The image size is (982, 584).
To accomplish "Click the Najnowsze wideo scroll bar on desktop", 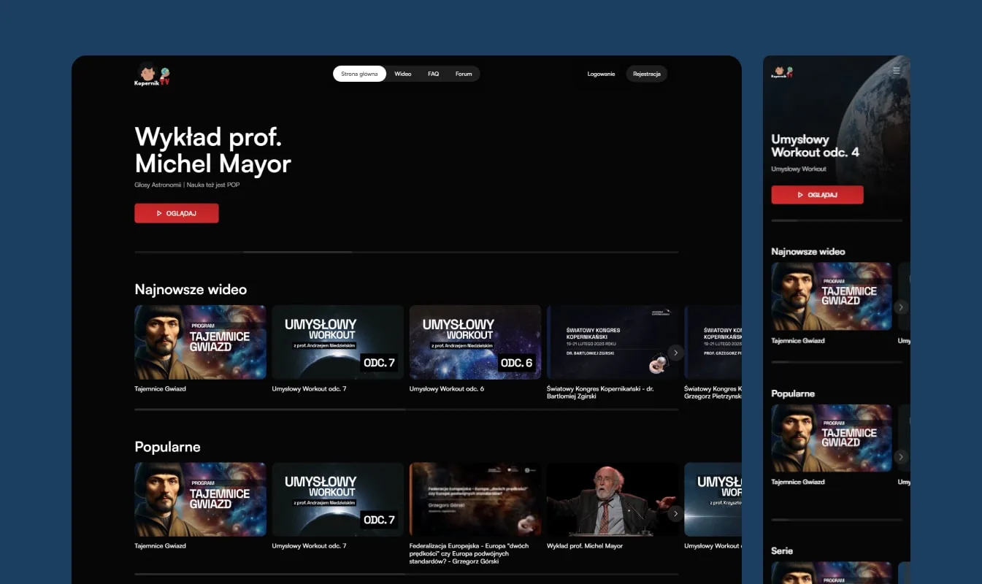I will 406,410.
